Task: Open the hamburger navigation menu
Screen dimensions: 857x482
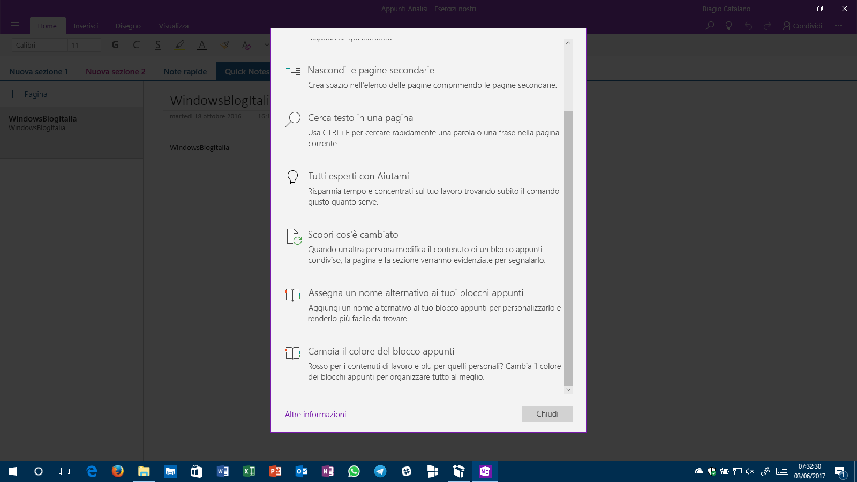Action: [15, 26]
